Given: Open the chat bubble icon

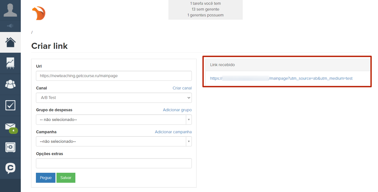Looking at the screenshot, I should pos(10,168).
